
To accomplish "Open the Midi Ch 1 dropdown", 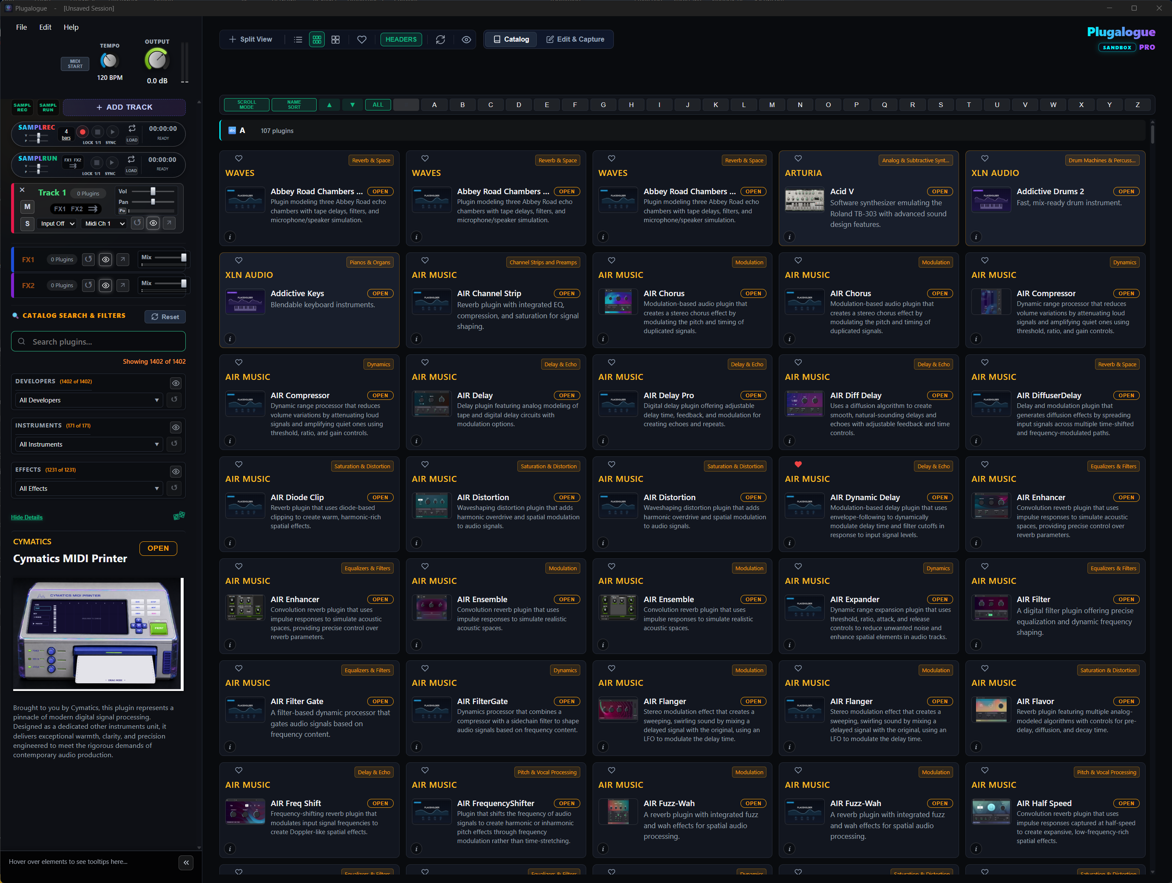I will click(x=105, y=224).
